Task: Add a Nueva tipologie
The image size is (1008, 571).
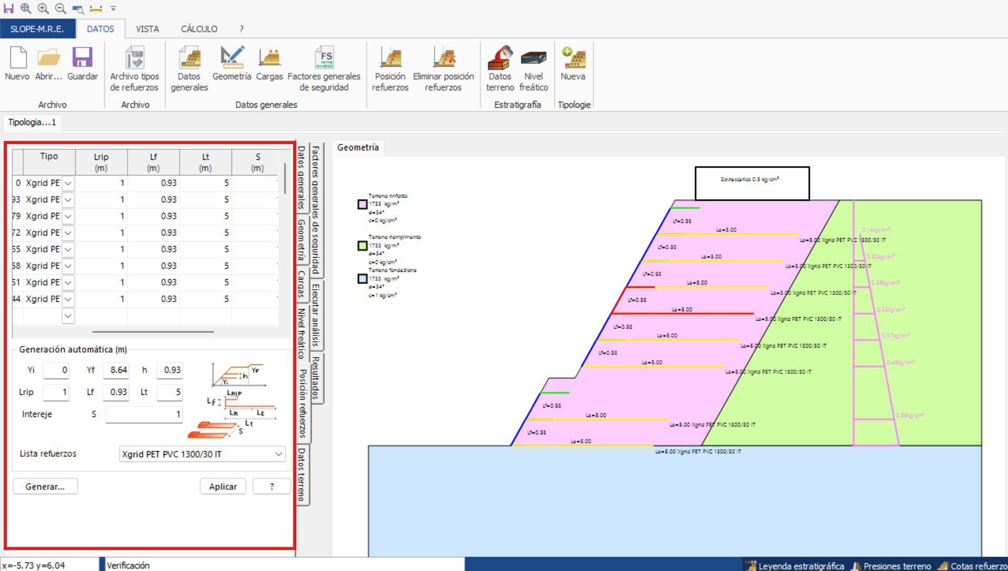Action: point(573,58)
